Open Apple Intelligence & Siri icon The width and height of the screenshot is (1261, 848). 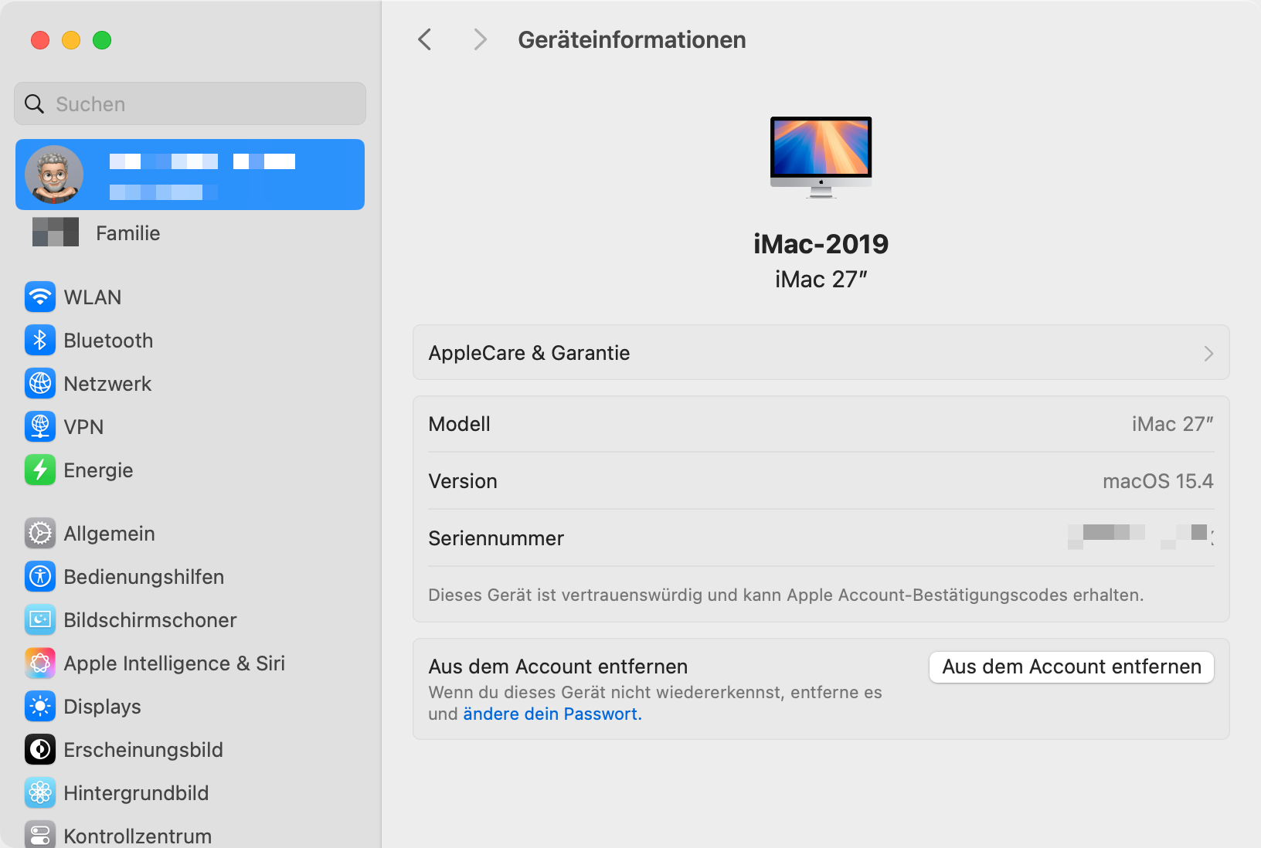point(40,663)
